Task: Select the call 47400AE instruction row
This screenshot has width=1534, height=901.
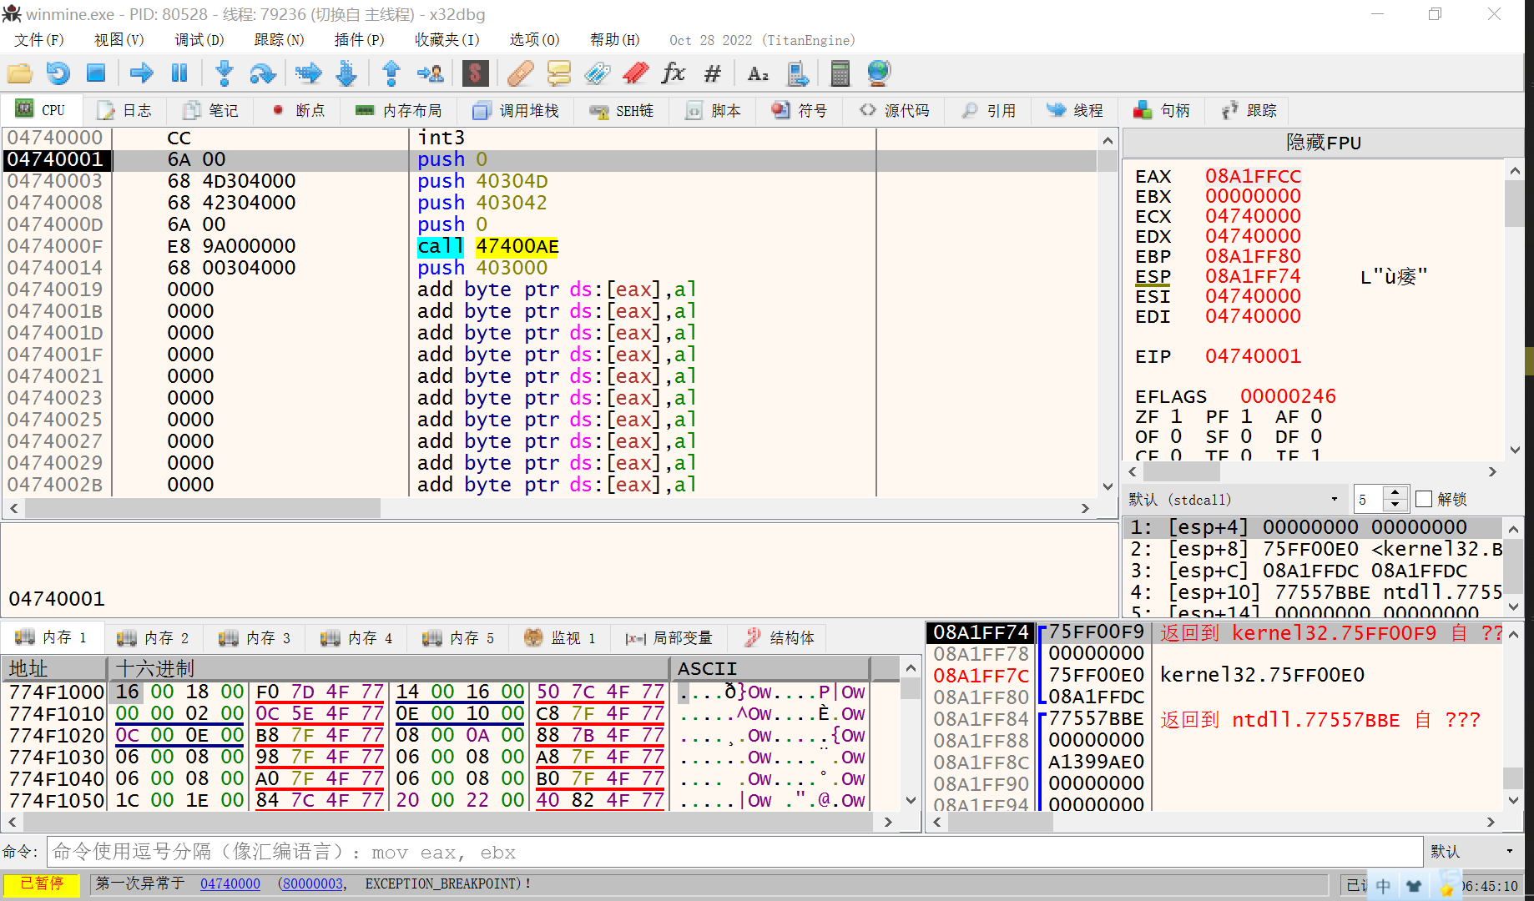Action: pos(549,246)
